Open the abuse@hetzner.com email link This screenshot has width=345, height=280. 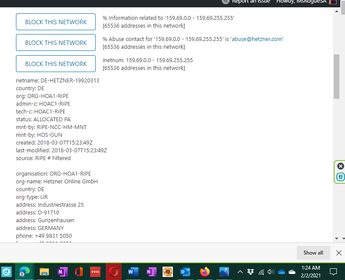tap(257, 39)
